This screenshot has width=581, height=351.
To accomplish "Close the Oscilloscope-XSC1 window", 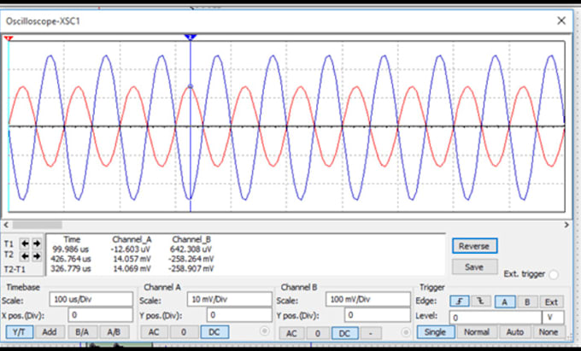I will coord(561,20).
